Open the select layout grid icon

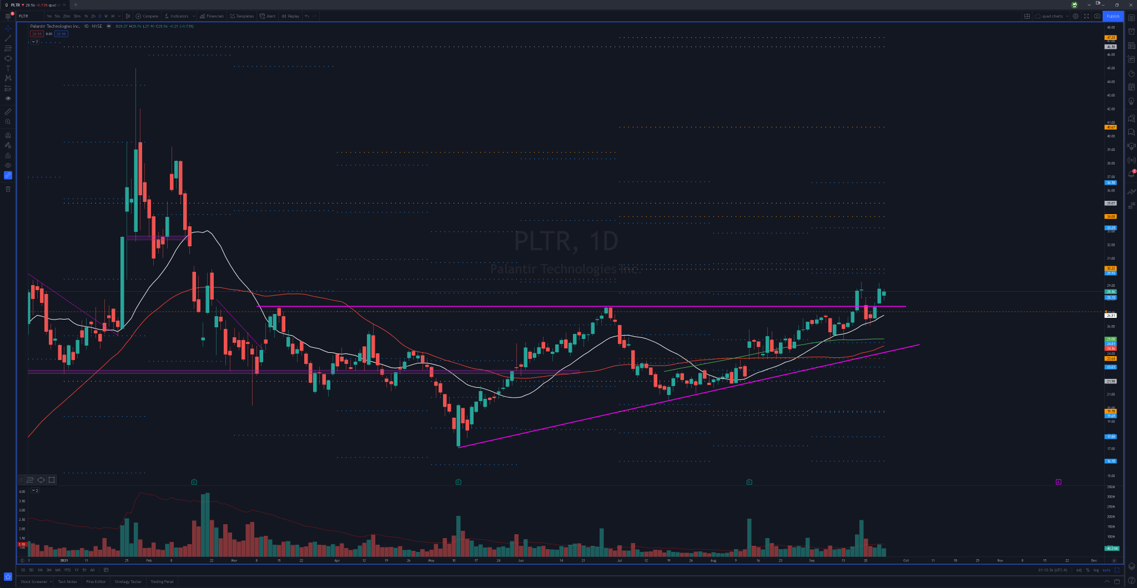click(x=1027, y=16)
